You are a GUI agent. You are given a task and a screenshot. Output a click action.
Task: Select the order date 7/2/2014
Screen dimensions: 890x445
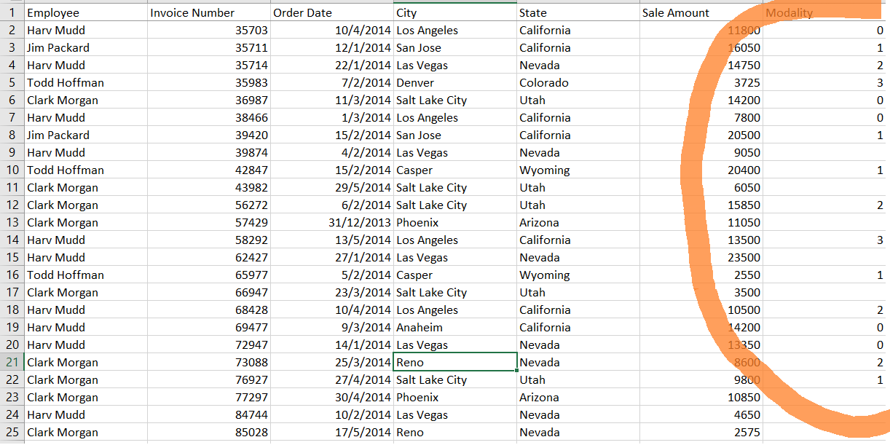click(331, 82)
